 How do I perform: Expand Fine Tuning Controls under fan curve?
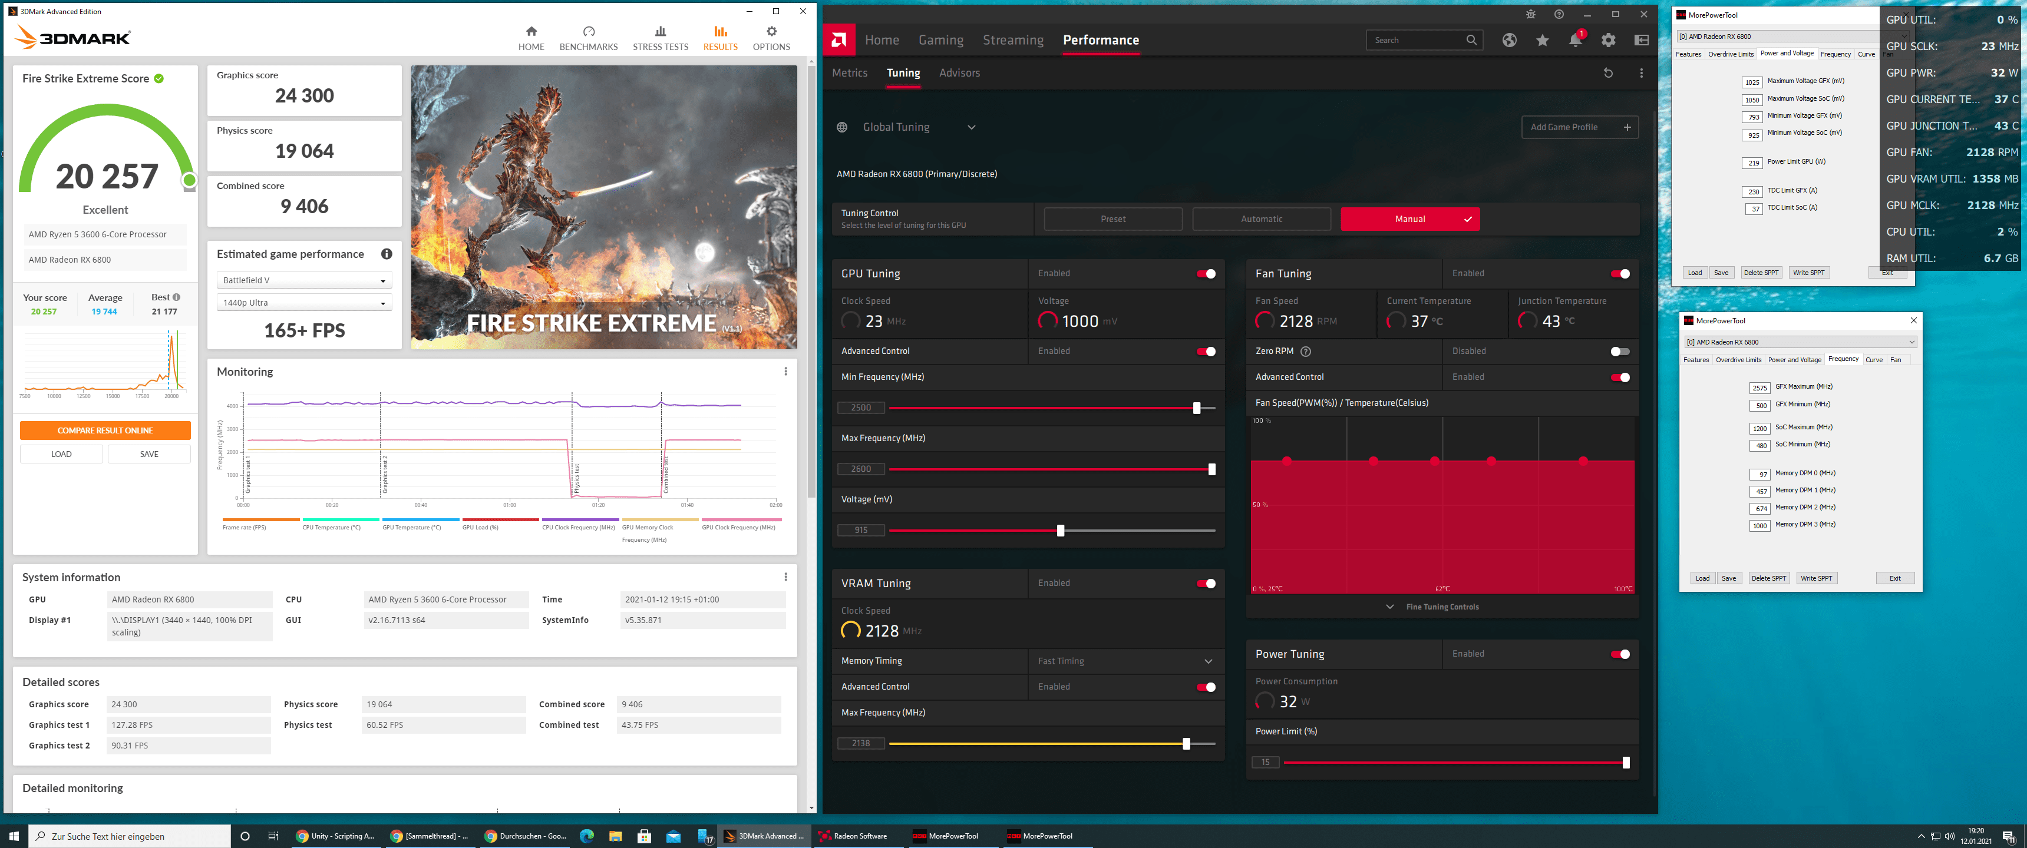tap(1433, 607)
